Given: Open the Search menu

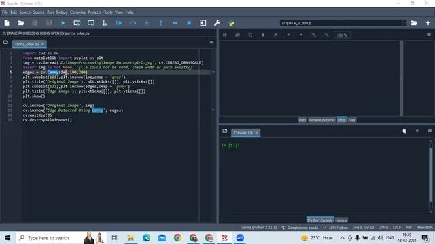Looking at the screenshot, I should (25, 12).
